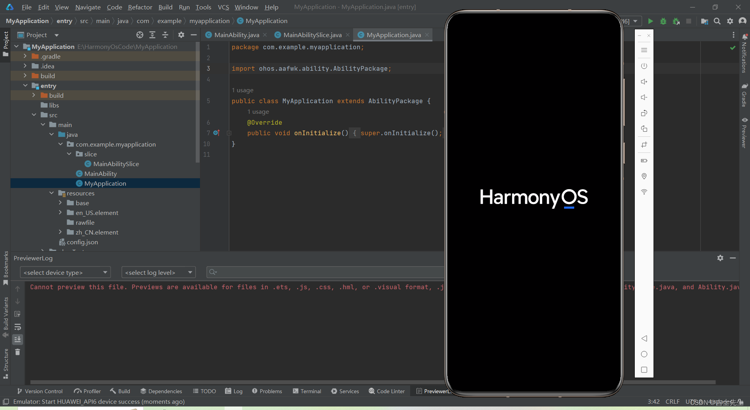Open the Refactor menu
Screen dimensions: 750x410
(x=140, y=7)
